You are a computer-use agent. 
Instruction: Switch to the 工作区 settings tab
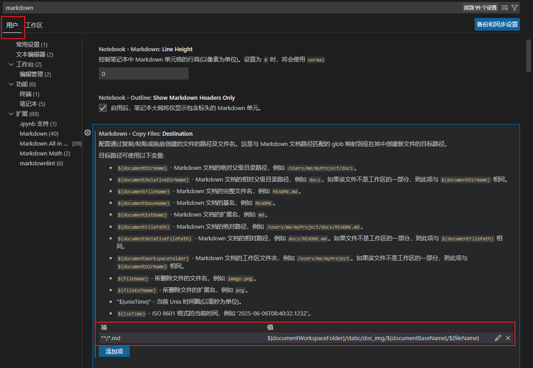point(34,25)
